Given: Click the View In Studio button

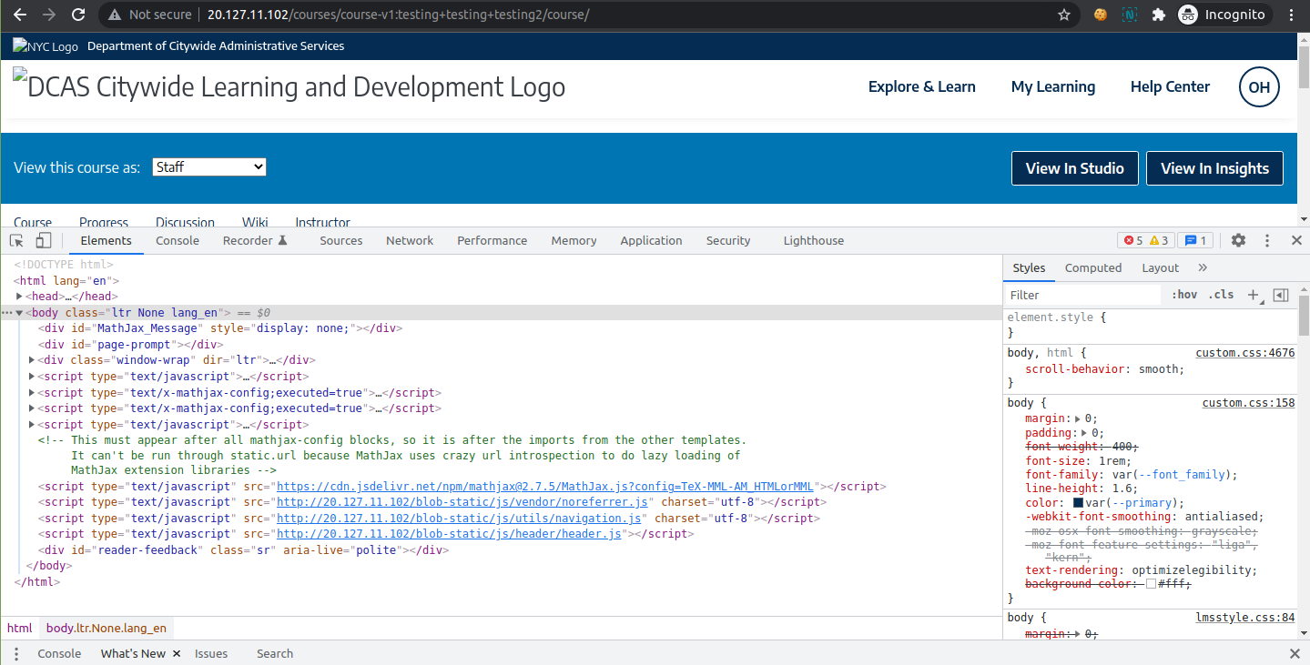Looking at the screenshot, I should pyautogui.click(x=1075, y=168).
